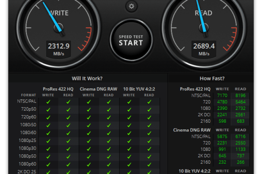Click the 1080i50 10 Bit YUV read checkmark

coord(149,125)
